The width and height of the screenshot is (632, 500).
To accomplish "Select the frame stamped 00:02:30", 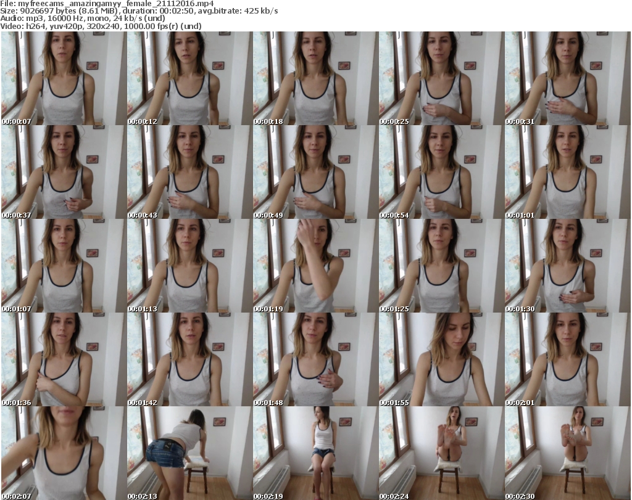I will (567, 453).
